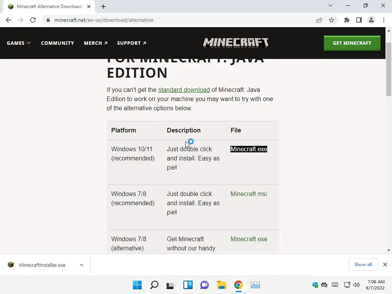This screenshot has height=294, width=392.
Task: Follow the standard download link
Action: point(184,90)
